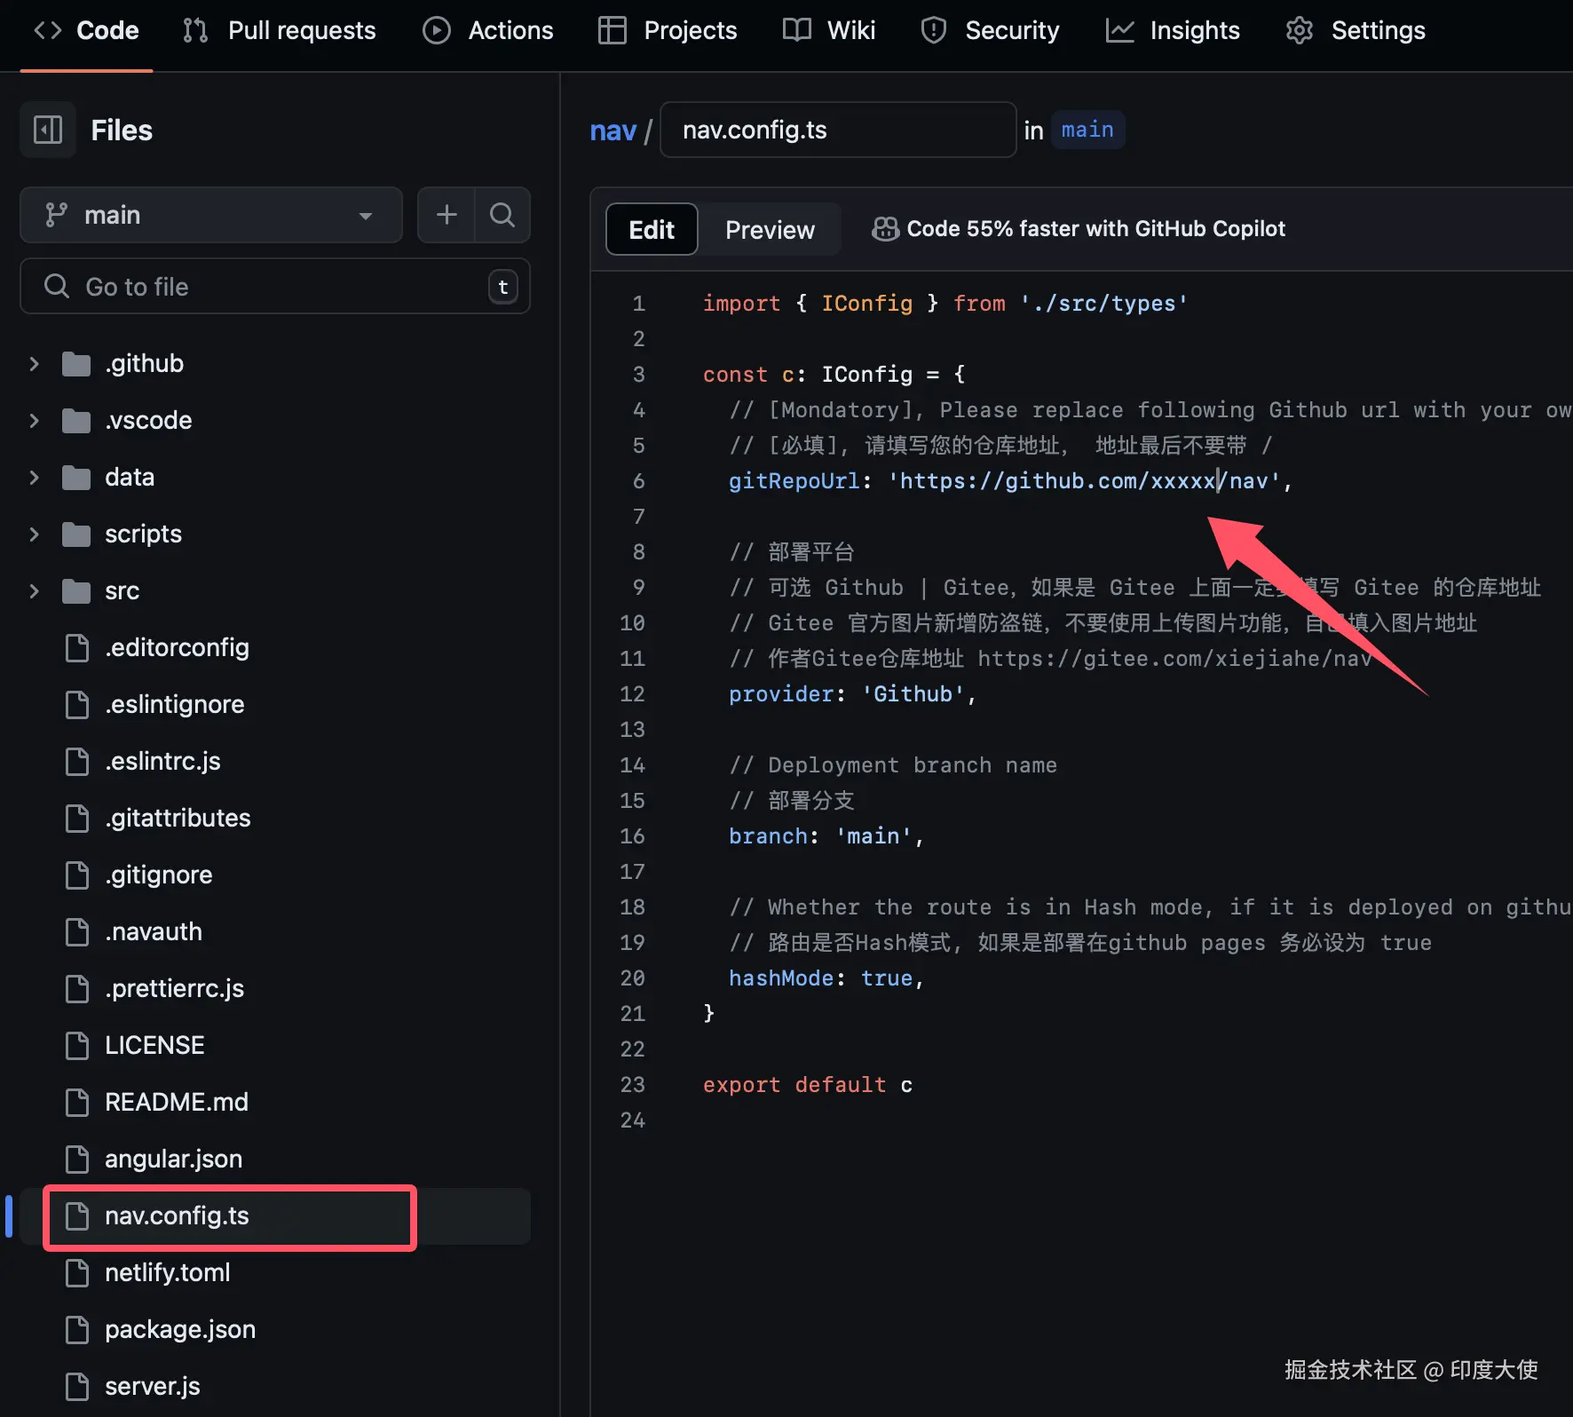Open the Settings tab

(1356, 30)
